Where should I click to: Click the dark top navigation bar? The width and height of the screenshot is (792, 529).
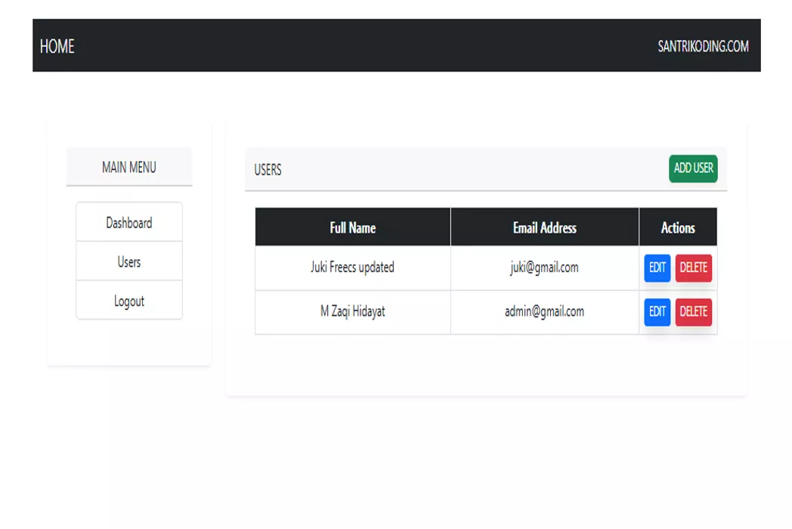(397, 45)
